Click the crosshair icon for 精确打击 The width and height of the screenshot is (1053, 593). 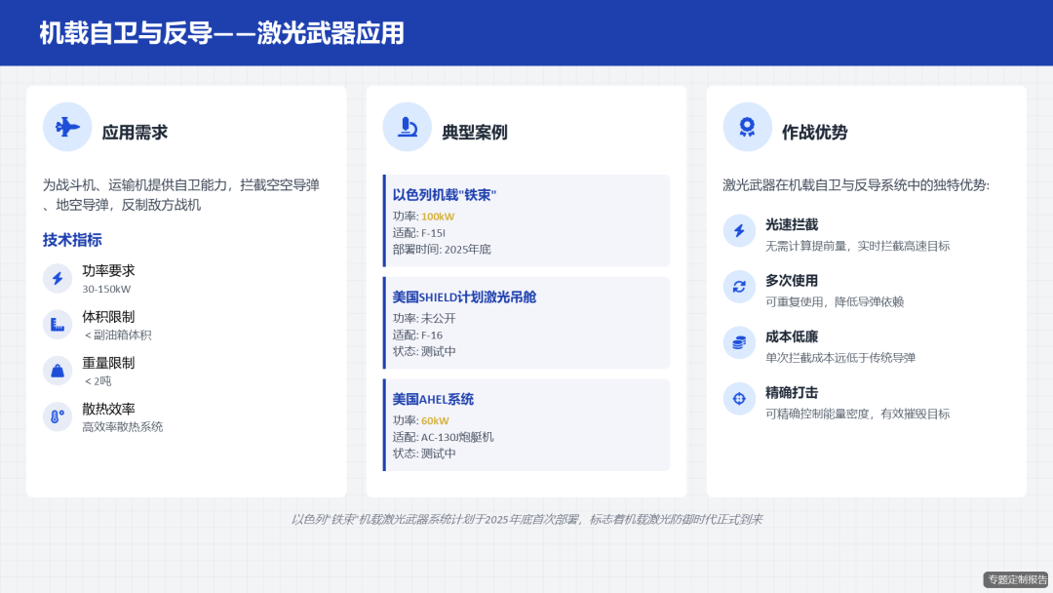pyautogui.click(x=739, y=399)
